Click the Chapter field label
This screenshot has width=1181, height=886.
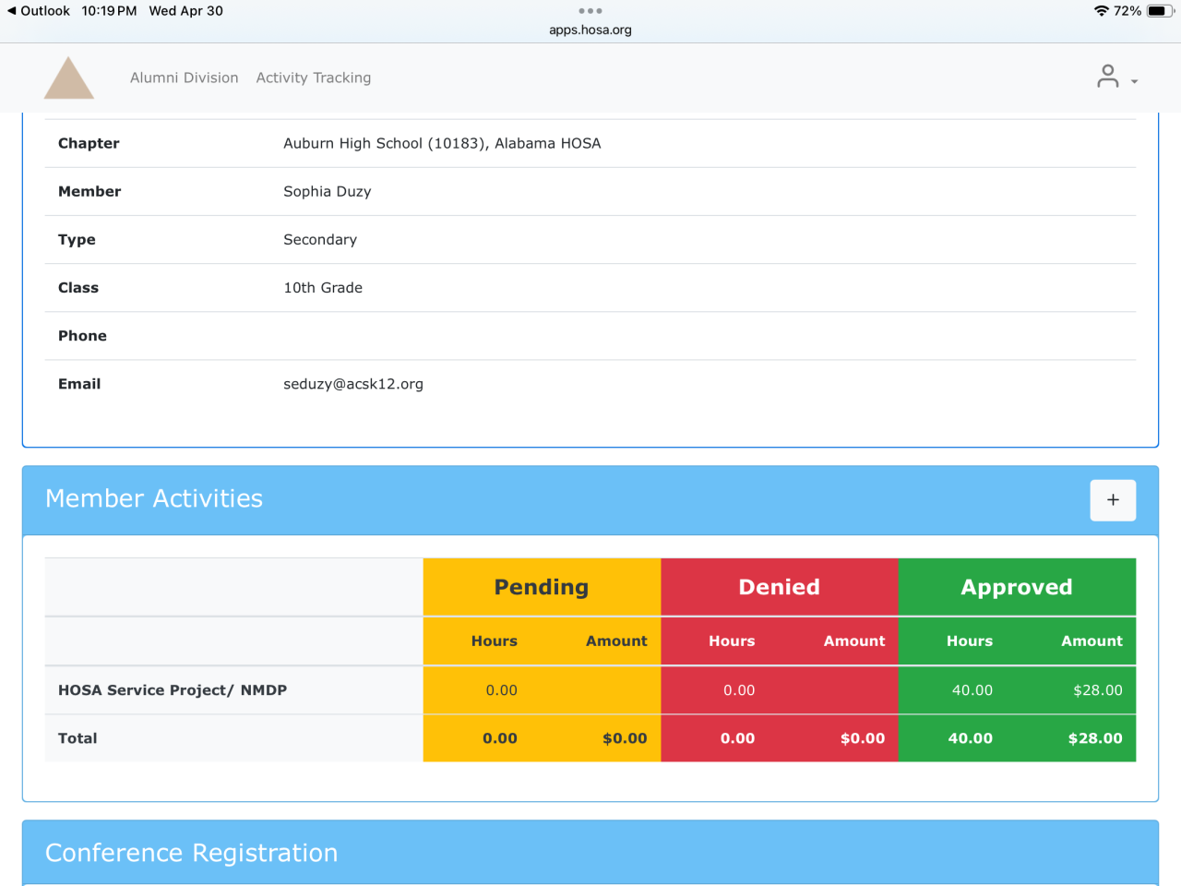click(89, 143)
